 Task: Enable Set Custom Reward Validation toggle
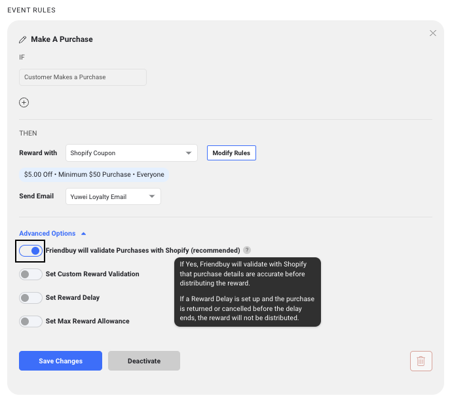tap(31, 274)
